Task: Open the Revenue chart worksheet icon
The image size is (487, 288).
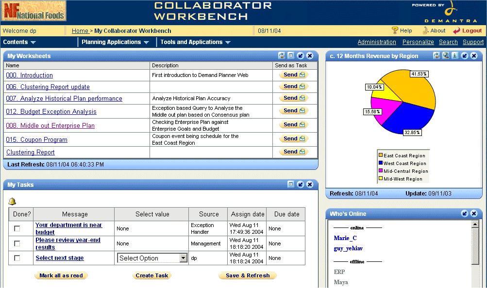Action: (446, 56)
